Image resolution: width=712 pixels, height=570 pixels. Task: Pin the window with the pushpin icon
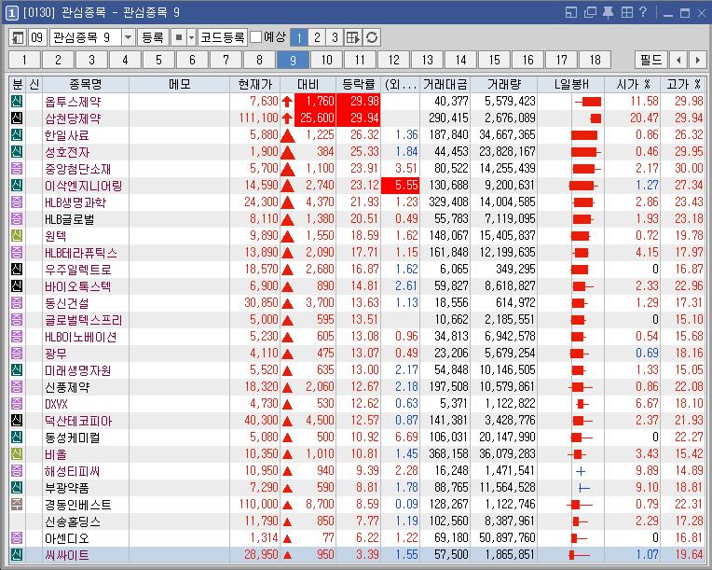[608, 12]
